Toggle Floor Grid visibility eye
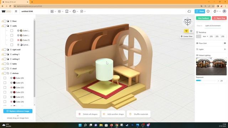 point(225,43)
